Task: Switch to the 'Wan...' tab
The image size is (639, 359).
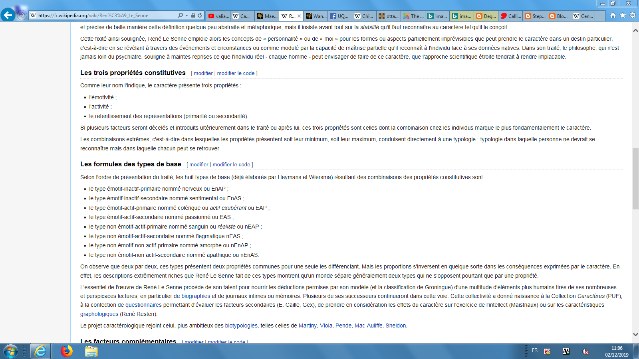Action: 316,16
